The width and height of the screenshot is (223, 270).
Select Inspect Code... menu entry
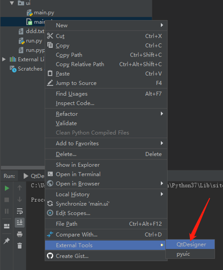(106, 103)
